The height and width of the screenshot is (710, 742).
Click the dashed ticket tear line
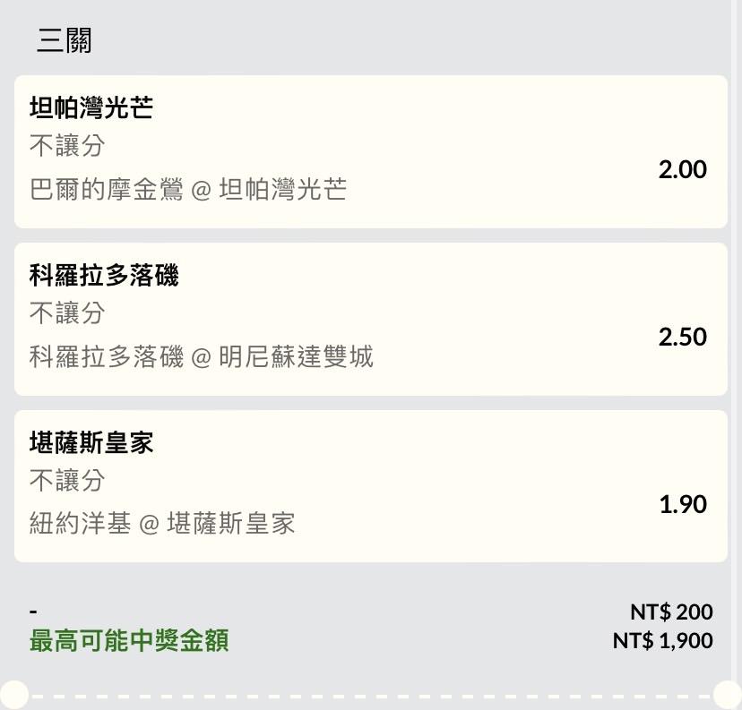click(371, 697)
